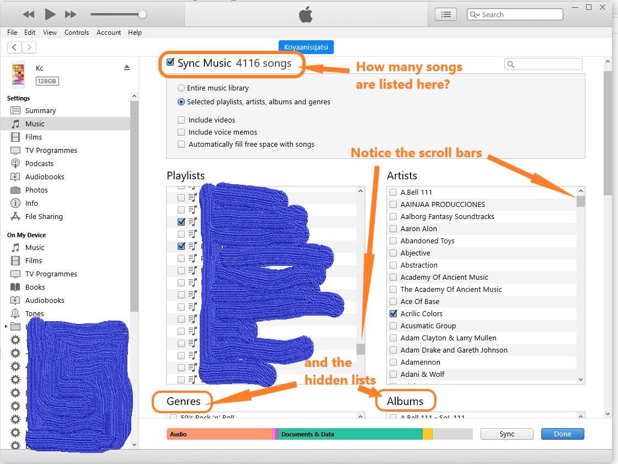The image size is (618, 464).
Task: Show Tones on the device
Action: click(34, 313)
